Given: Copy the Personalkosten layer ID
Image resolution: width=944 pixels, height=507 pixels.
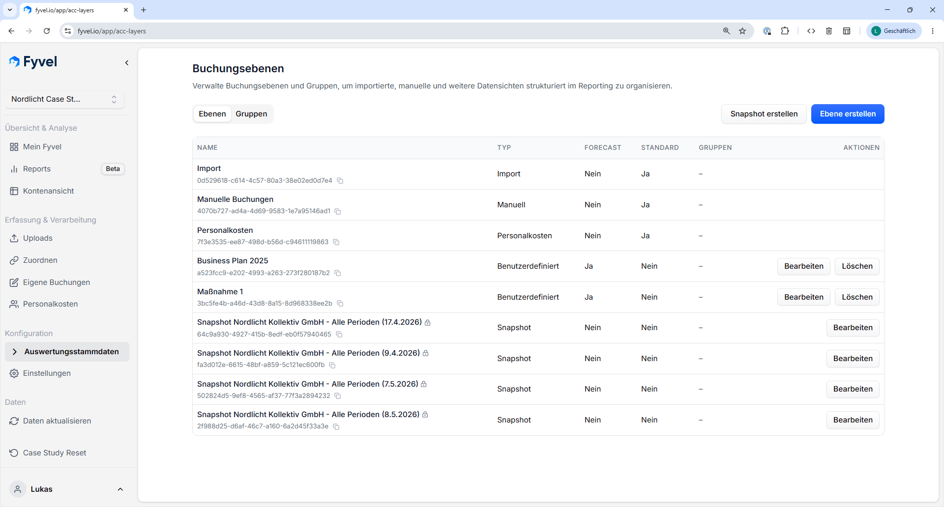Looking at the screenshot, I should [336, 242].
